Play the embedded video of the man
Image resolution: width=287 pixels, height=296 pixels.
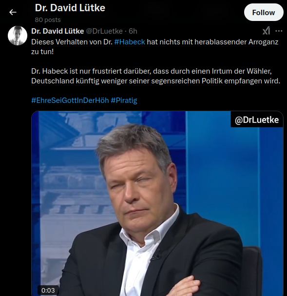point(157,203)
